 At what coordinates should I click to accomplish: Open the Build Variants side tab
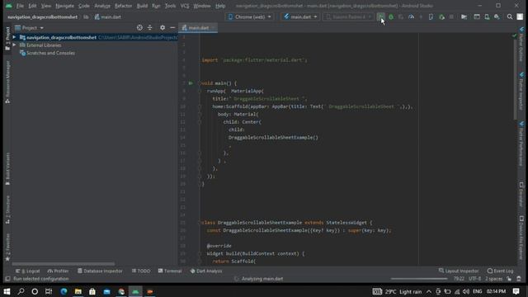7,168
